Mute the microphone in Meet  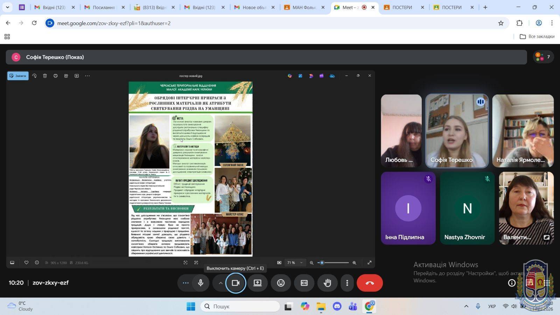click(201, 283)
